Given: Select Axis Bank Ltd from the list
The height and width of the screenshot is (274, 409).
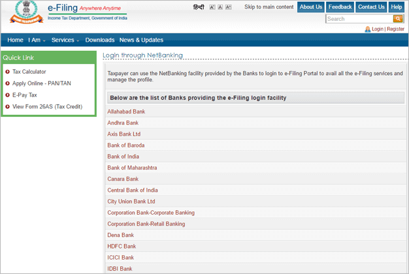Looking at the screenshot, I should [x=124, y=134].
